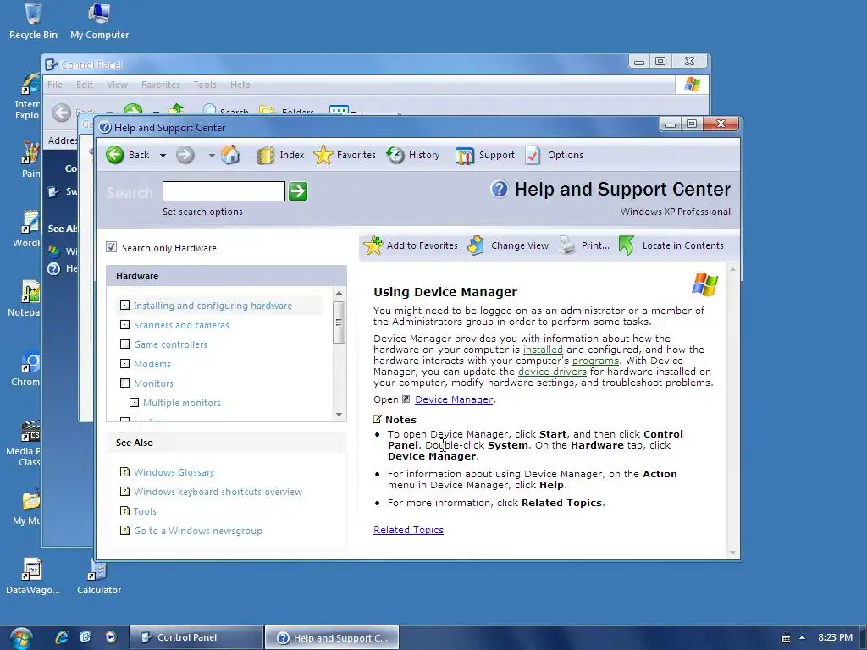
Task: Click the 'installed' glossary link
Action: [x=543, y=350]
